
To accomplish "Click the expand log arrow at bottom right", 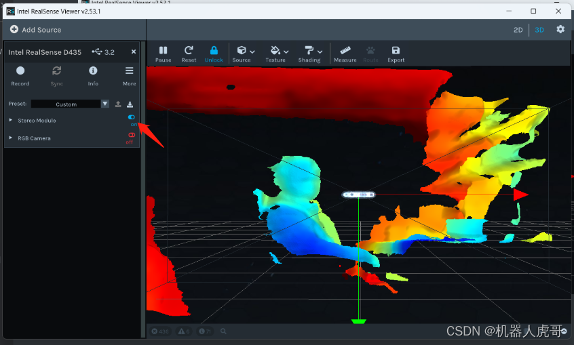I will pos(564,331).
